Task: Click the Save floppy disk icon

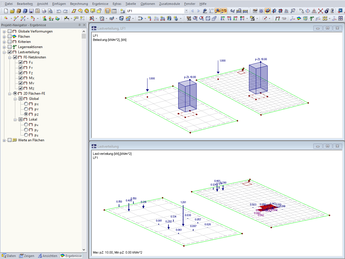Action: pyautogui.click(x=31, y=11)
